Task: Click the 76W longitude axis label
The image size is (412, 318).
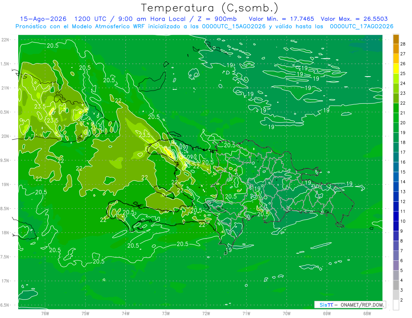Action: (45, 313)
